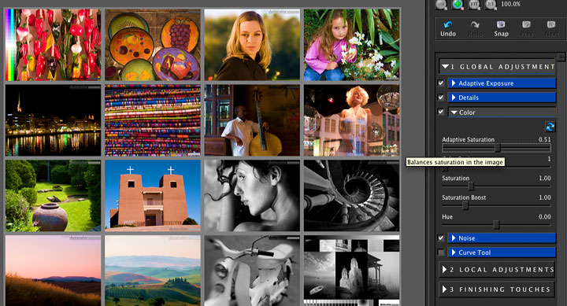Expand the Details panel
This screenshot has height=306, width=567.
[x=502, y=98]
